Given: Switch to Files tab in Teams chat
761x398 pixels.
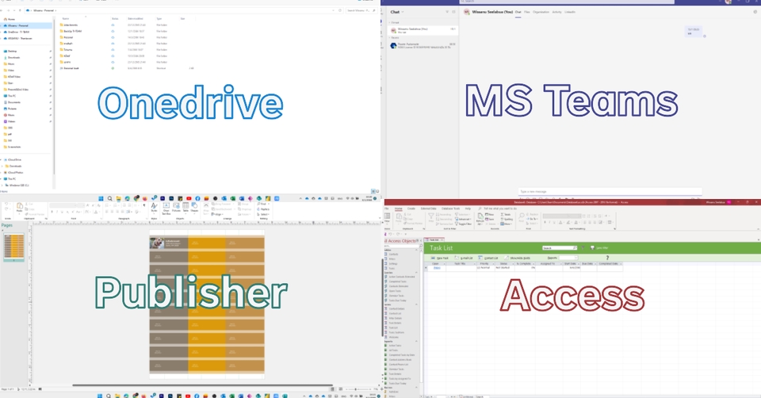Looking at the screenshot, I should click(x=527, y=12).
